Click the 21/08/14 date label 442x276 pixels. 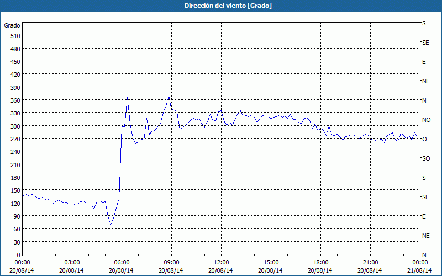420,270
